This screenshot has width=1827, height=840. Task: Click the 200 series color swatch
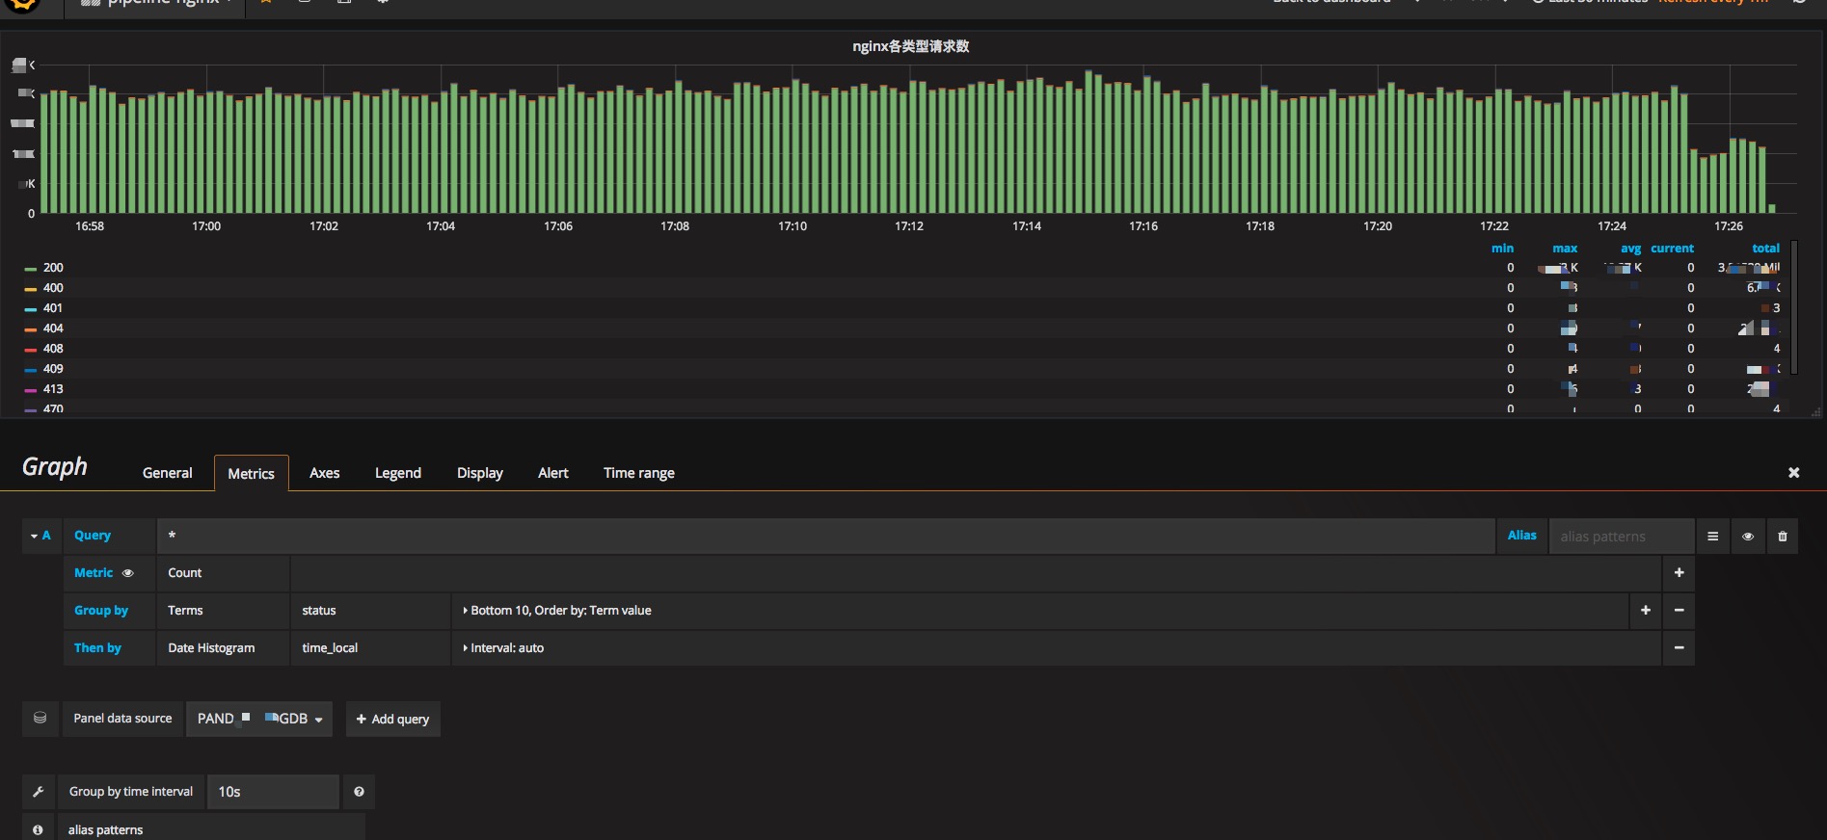tap(31, 269)
